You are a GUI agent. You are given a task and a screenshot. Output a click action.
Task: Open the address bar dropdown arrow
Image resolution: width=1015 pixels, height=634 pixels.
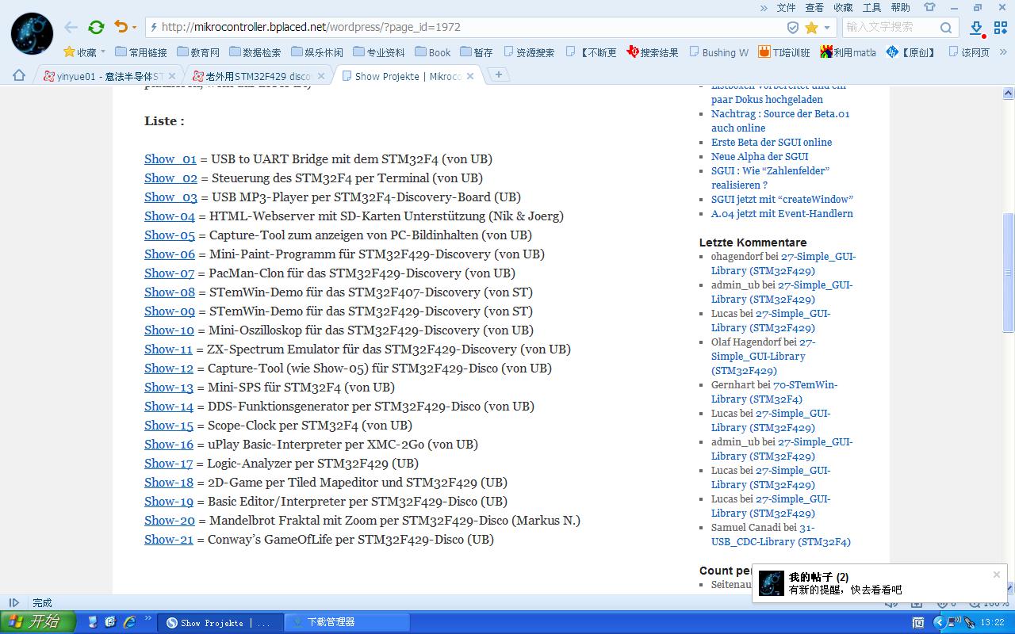pos(827,27)
